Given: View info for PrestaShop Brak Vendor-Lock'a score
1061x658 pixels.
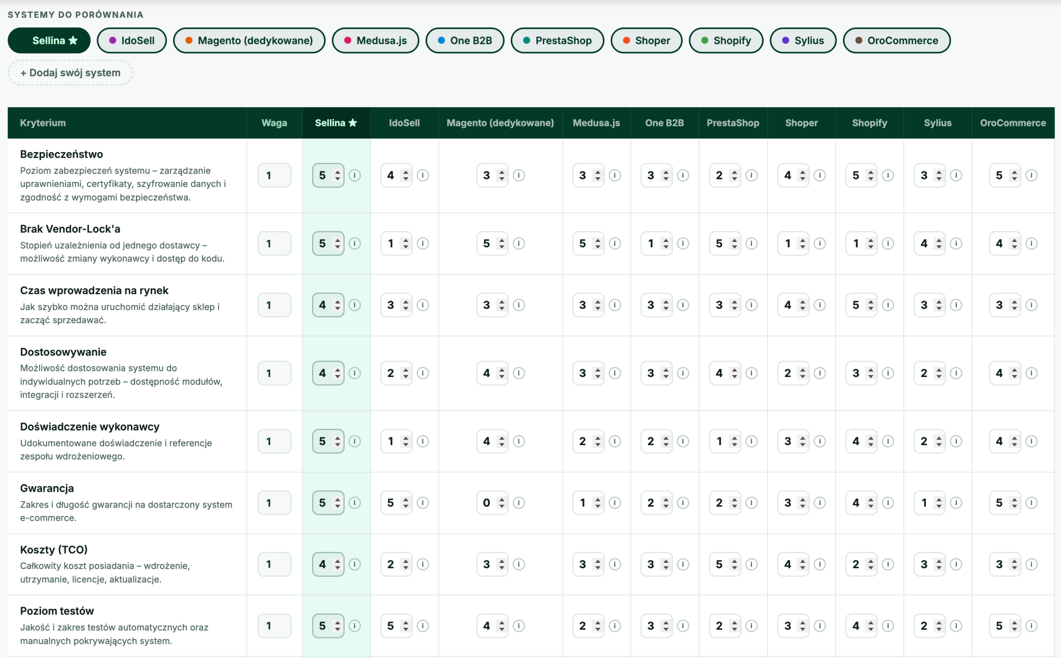Looking at the screenshot, I should click(x=751, y=243).
